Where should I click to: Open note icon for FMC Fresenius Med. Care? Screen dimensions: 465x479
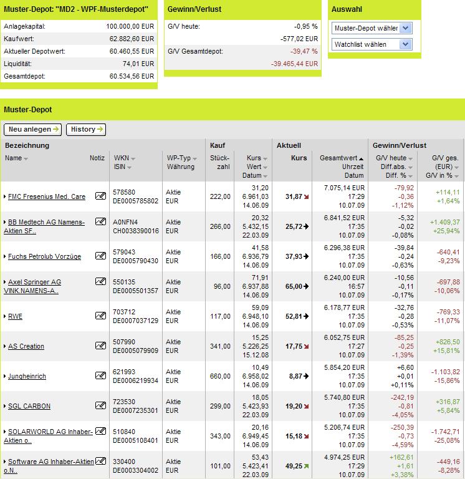click(x=100, y=196)
